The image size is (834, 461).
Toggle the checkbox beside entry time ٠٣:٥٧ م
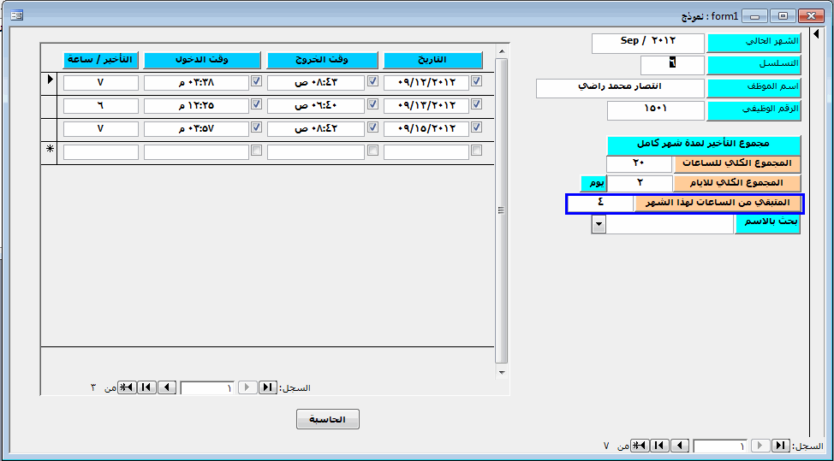point(256,127)
